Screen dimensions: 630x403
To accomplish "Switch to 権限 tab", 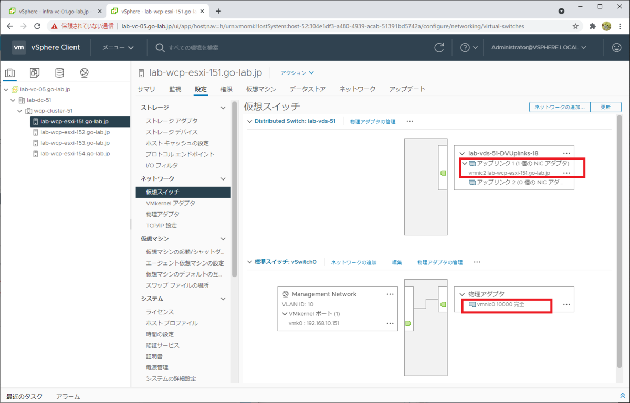I will point(226,89).
